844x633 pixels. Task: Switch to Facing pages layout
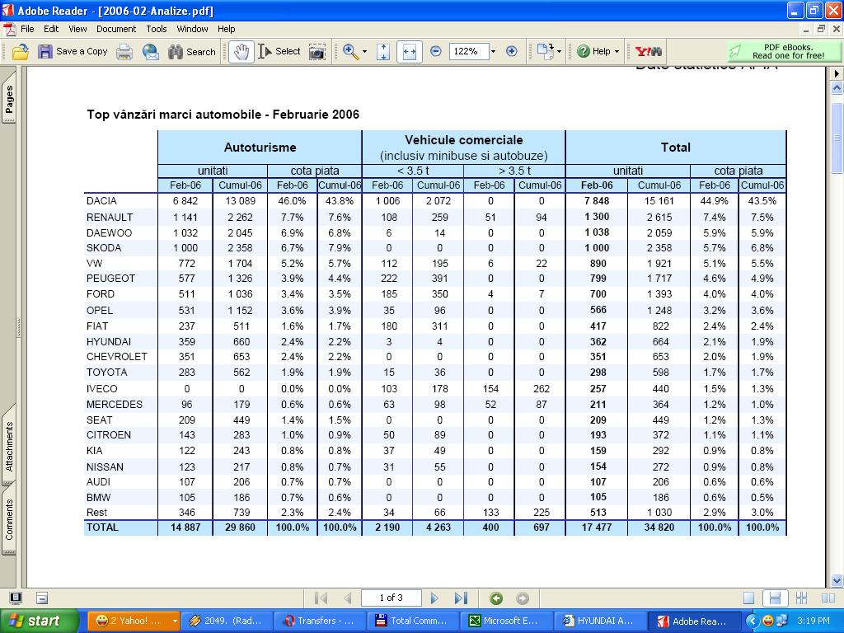pos(828,598)
